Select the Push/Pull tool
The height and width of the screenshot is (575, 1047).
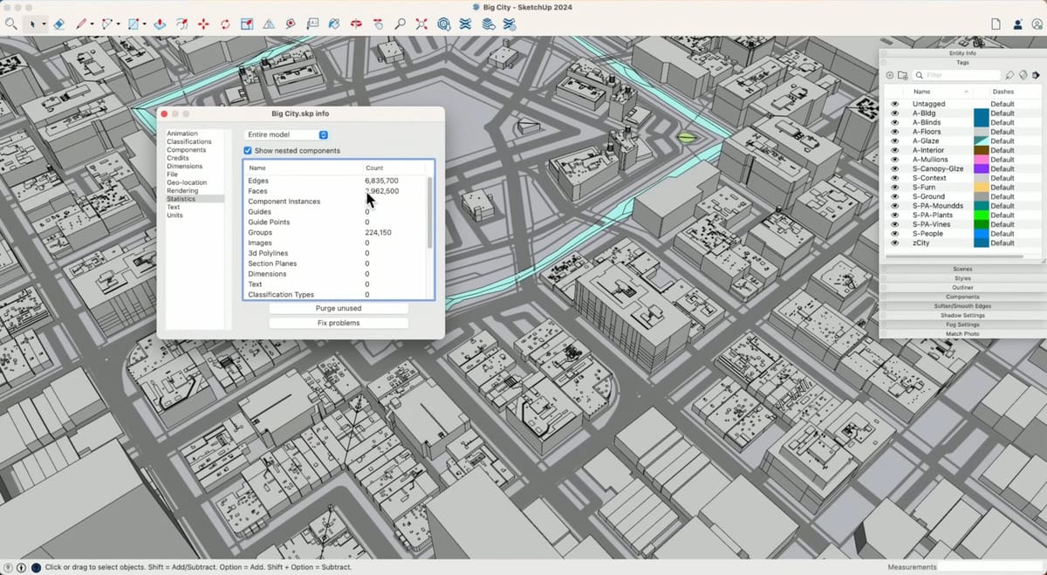(x=160, y=24)
